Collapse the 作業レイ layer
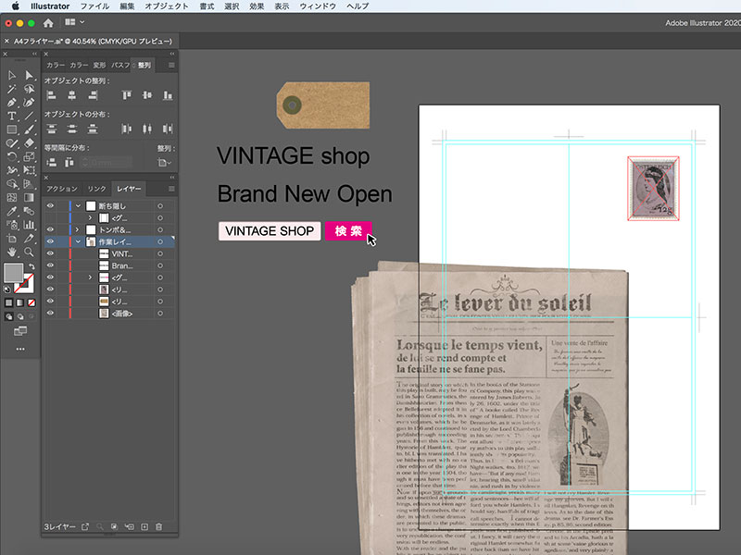The image size is (741, 555). coord(78,241)
